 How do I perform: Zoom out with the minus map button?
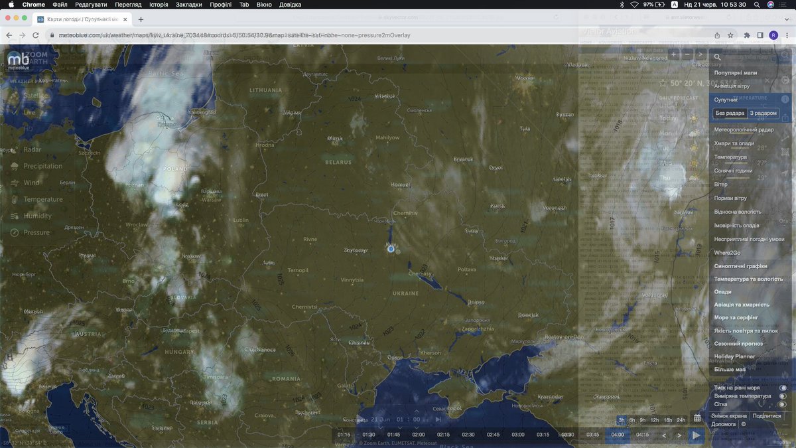pos(687,54)
